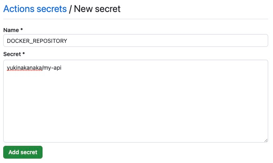Click the required asterisk beside Name
This screenshot has height=163, width=273.
(21, 30)
